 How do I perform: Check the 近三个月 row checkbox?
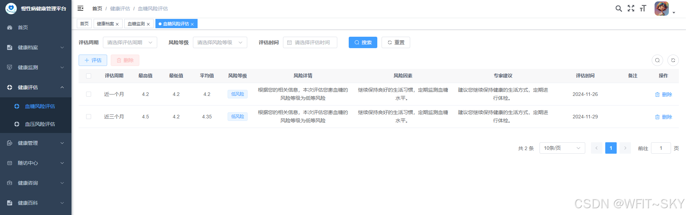(89, 117)
